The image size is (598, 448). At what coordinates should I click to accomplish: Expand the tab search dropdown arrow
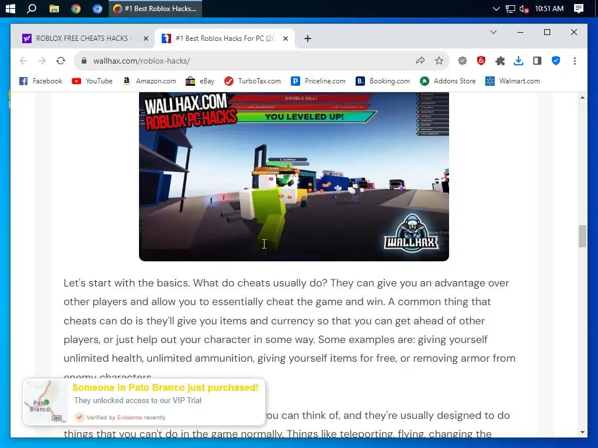coord(493,32)
